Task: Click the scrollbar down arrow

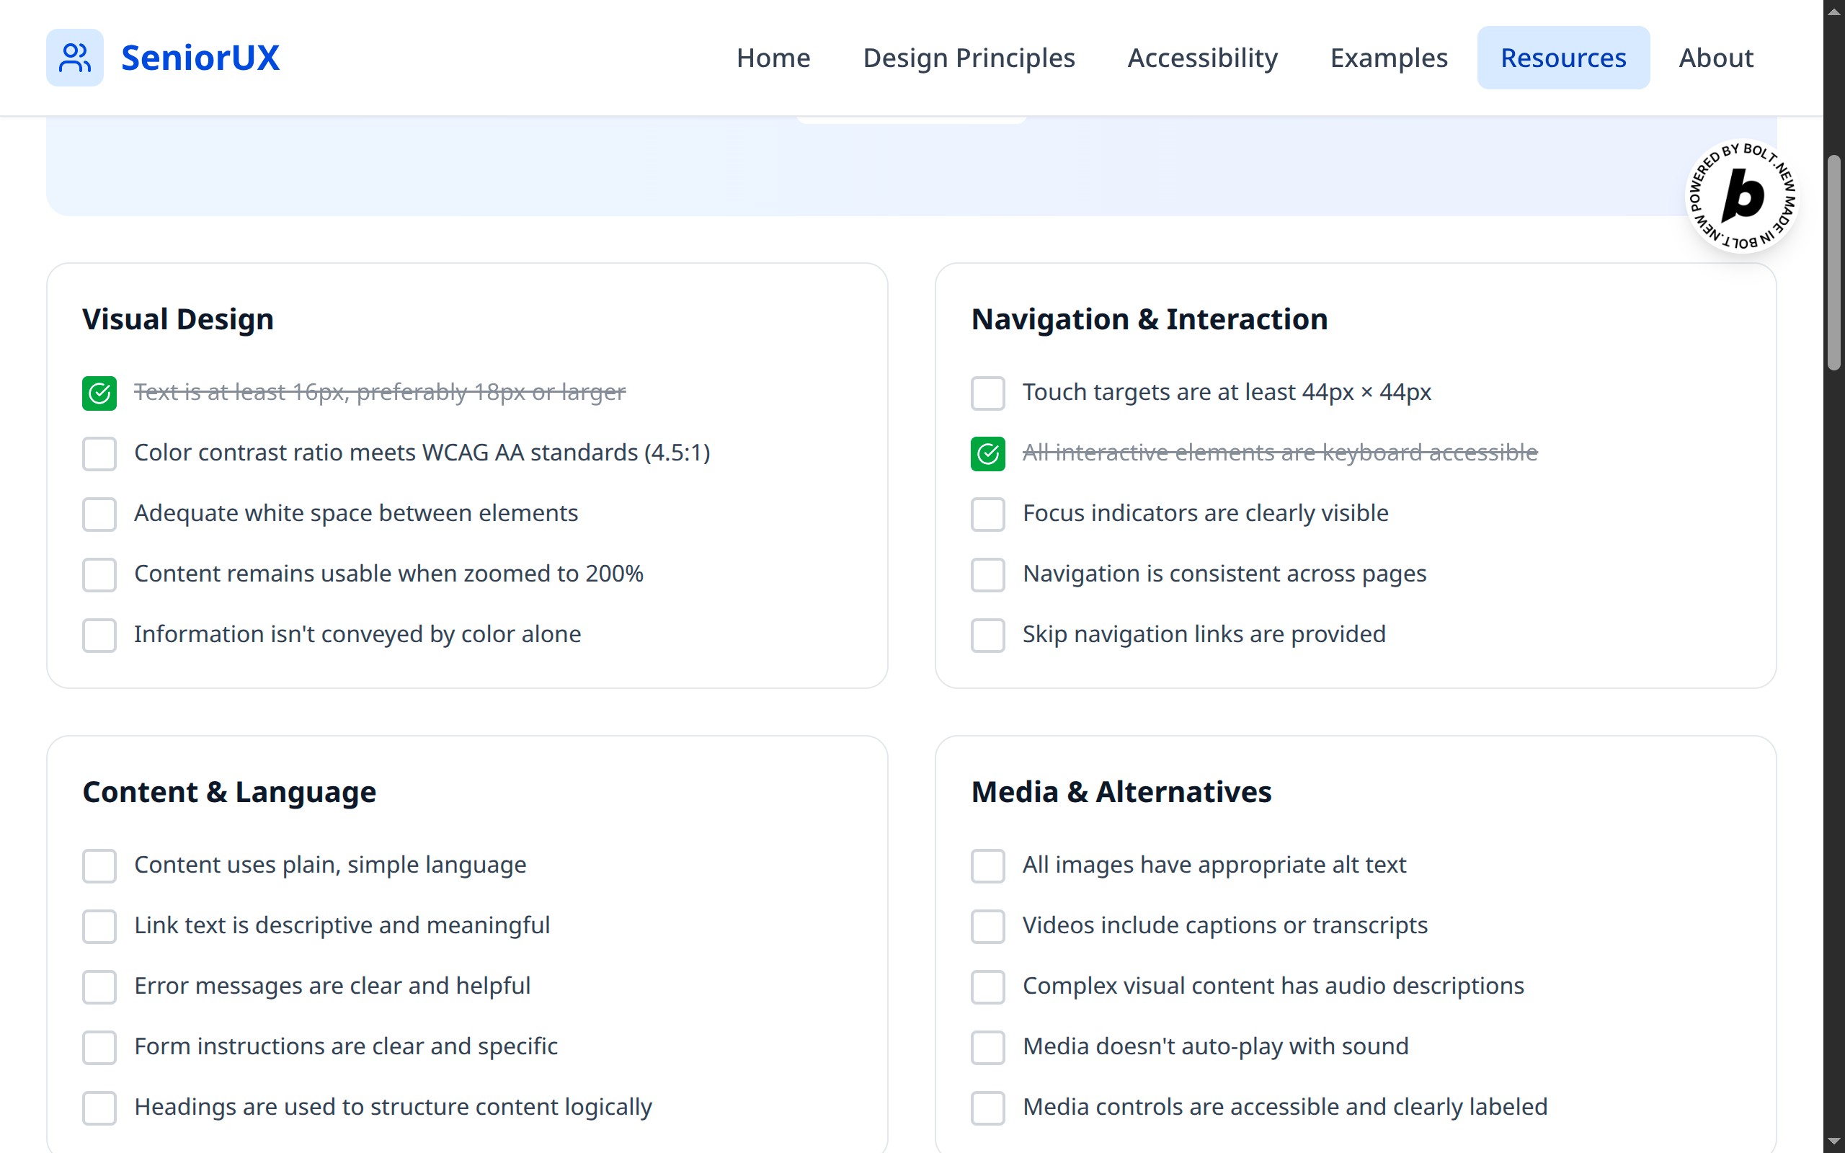Action: (1833, 1141)
